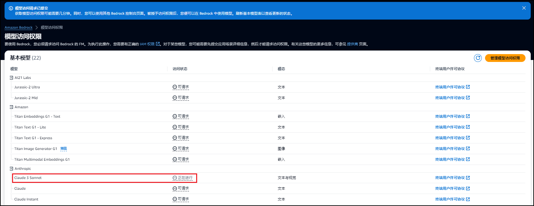This screenshot has height=206, width=534.
Task: Dismiss the blue notification banner
Action: pos(524,8)
